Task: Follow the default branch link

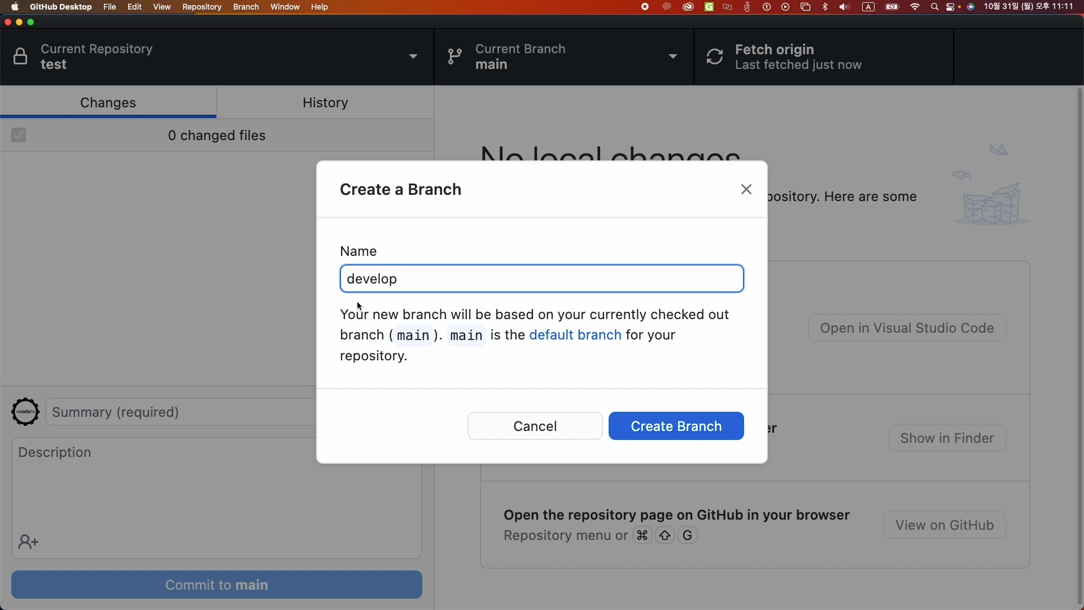Action: tap(575, 335)
